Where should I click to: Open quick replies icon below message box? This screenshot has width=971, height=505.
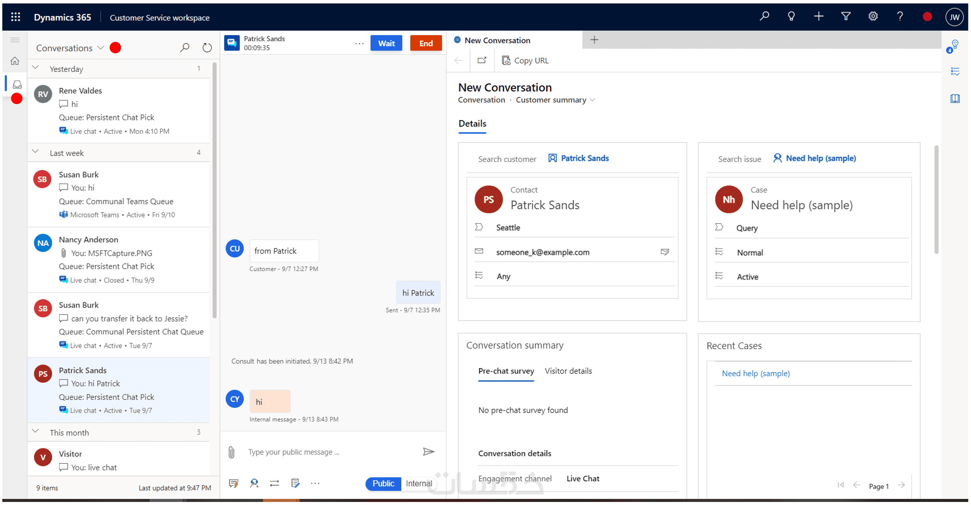tap(233, 483)
